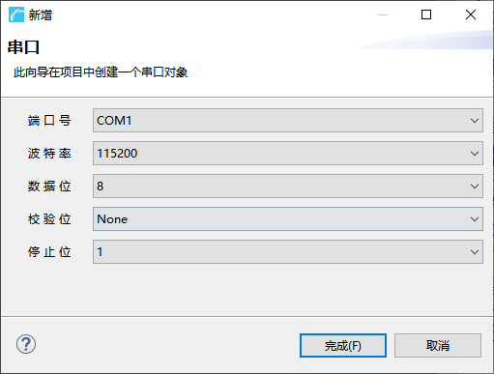The image size is (494, 374).
Task: Open the stop bits field showing 1
Action: [x=288, y=252]
